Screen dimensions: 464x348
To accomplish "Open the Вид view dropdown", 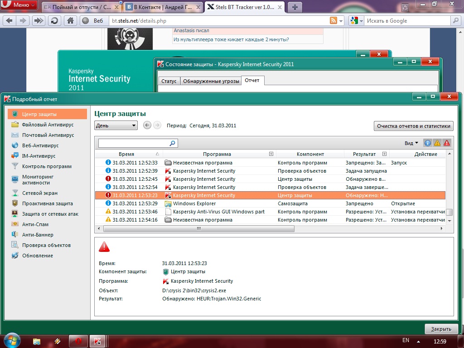I will (411, 143).
